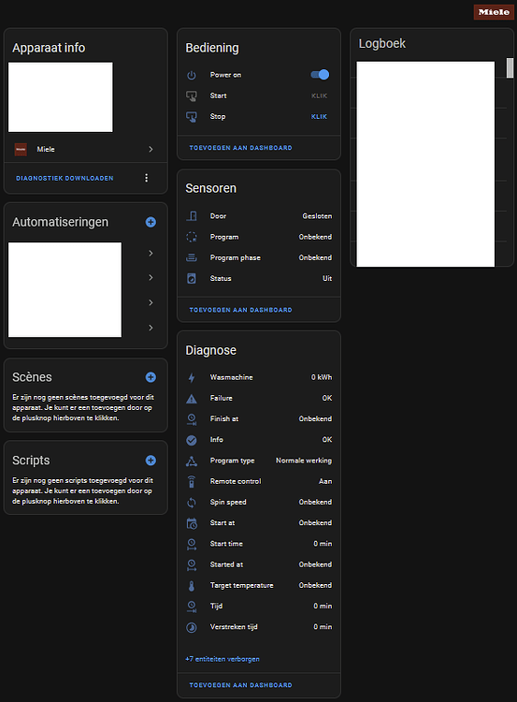Add a new automation with plus icon
The image size is (517, 702).
point(151,222)
